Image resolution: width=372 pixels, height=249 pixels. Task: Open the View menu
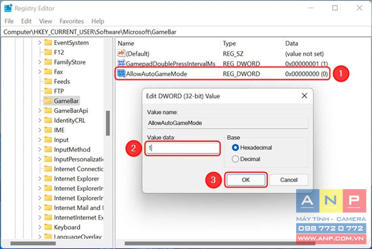point(46,21)
